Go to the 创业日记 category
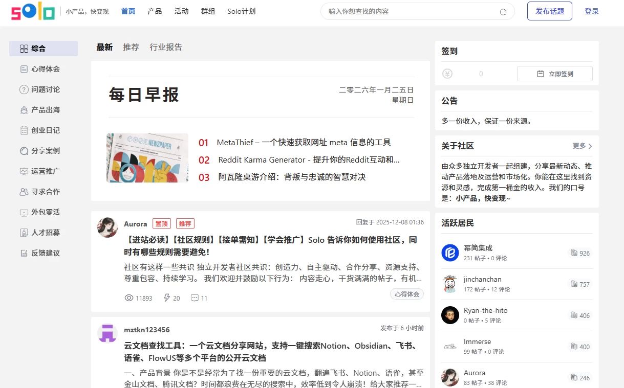The image size is (624, 388). [x=45, y=130]
